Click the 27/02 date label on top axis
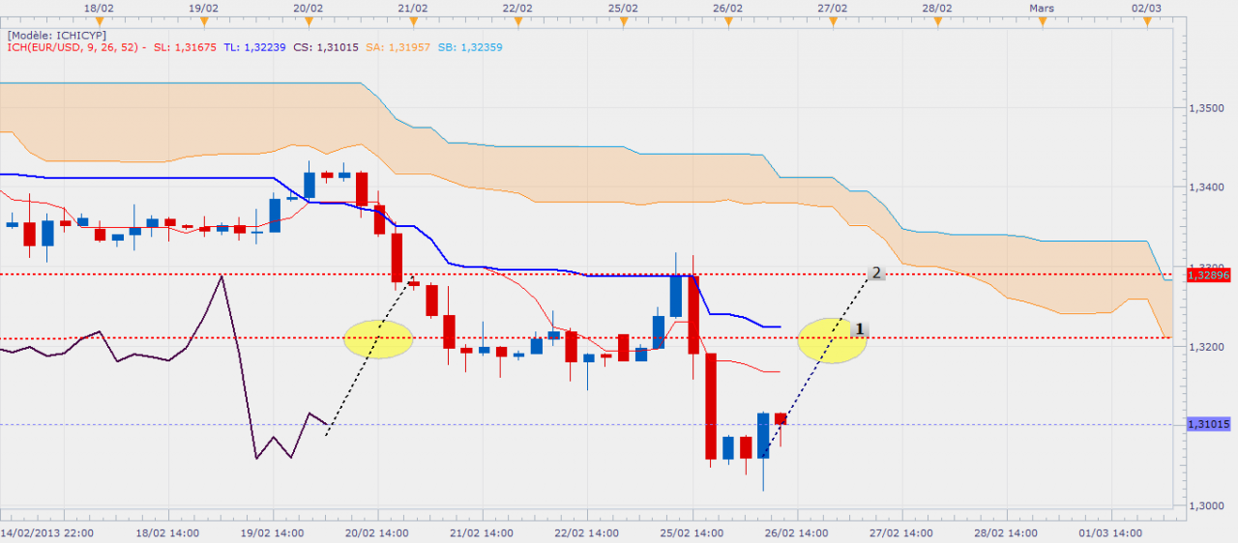This screenshot has height=543, width=1238. [x=833, y=8]
